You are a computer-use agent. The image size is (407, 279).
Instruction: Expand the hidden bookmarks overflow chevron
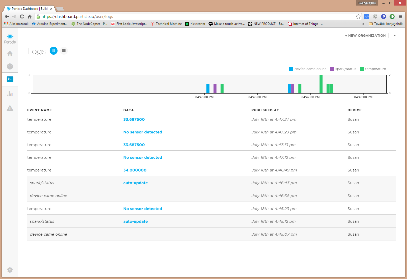[x=363, y=24]
